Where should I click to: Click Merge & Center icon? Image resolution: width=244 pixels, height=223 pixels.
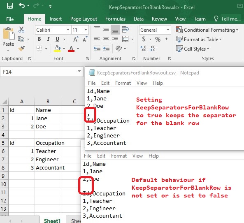point(125,39)
